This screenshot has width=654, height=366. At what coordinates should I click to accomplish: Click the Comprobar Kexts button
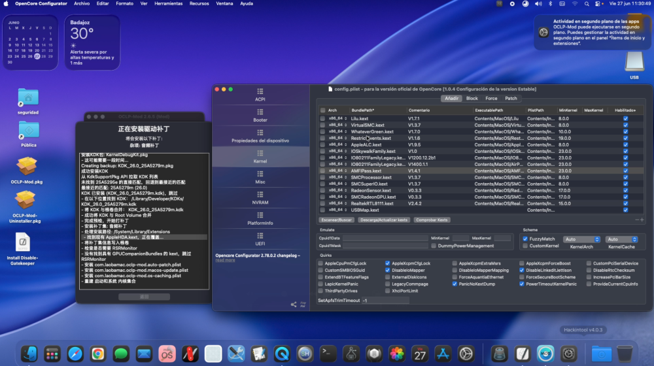tap(432, 220)
